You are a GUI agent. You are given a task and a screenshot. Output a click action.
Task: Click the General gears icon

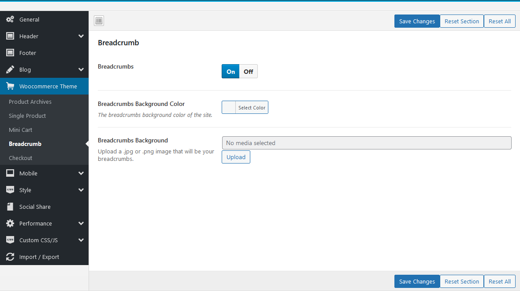point(10,19)
